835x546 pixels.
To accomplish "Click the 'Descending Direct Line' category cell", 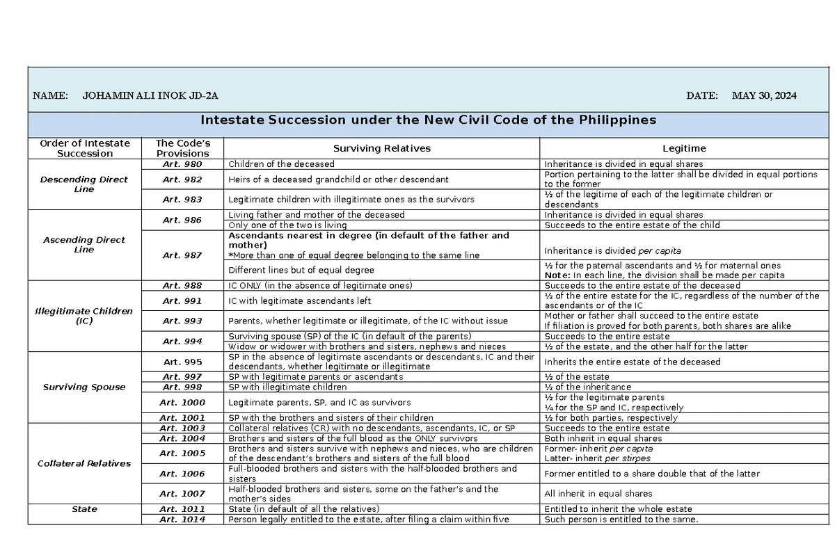I will click(85, 184).
